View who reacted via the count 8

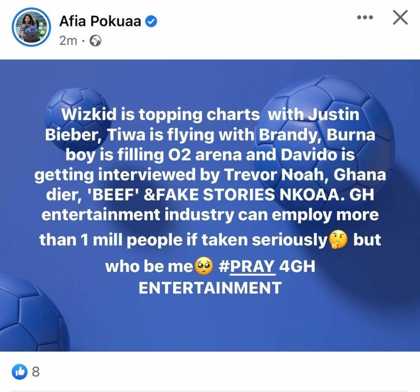tap(36, 371)
